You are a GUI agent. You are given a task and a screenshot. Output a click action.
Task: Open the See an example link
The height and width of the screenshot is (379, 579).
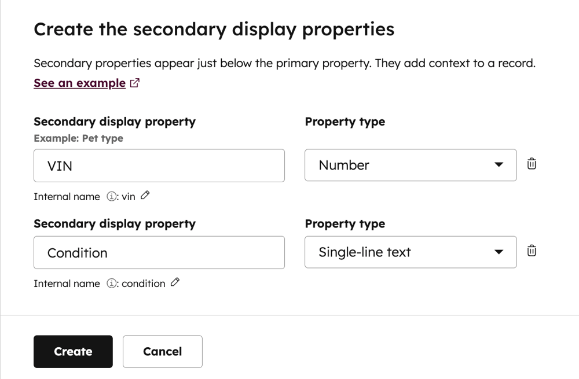[x=79, y=83]
